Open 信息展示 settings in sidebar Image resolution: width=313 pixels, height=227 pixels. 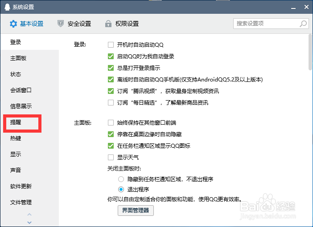pyautogui.click(x=30, y=106)
